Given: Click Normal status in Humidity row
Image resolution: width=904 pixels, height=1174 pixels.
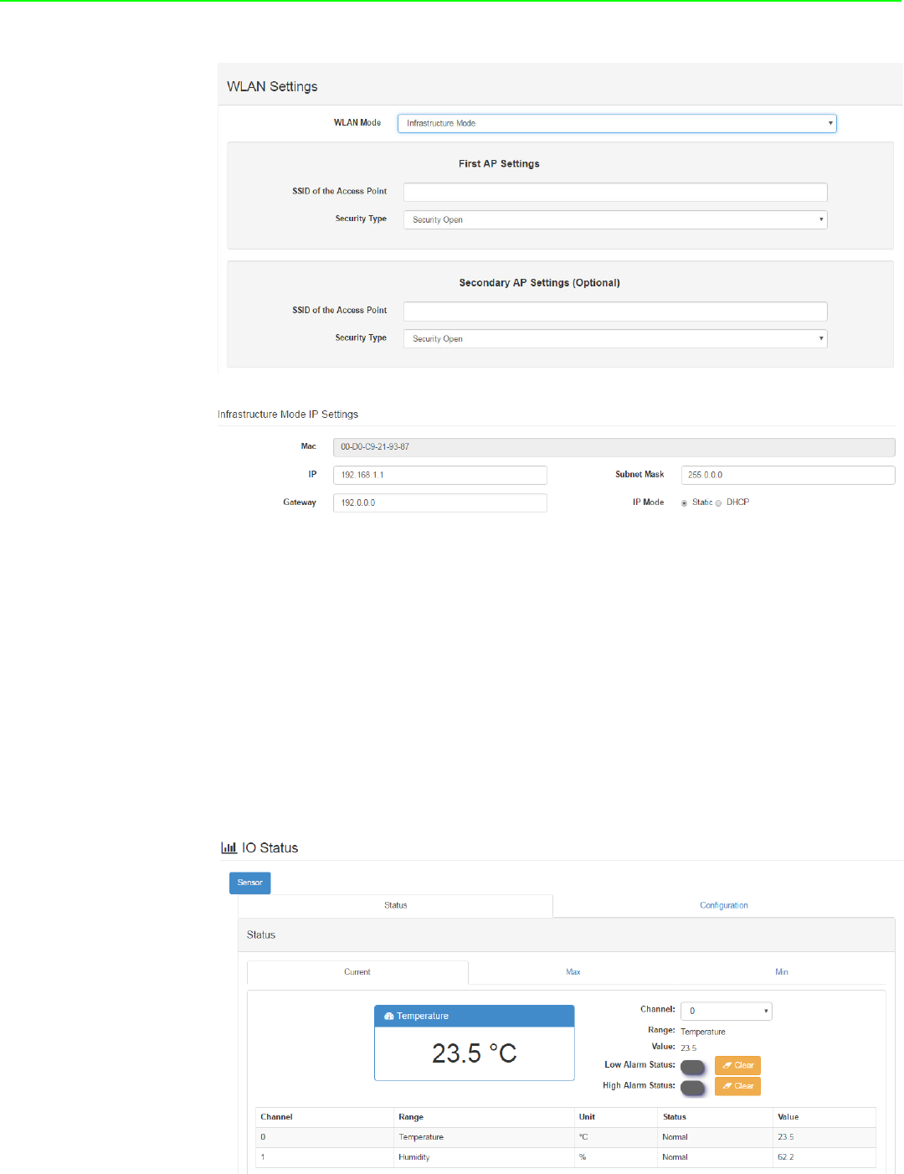Looking at the screenshot, I should (x=675, y=1157).
